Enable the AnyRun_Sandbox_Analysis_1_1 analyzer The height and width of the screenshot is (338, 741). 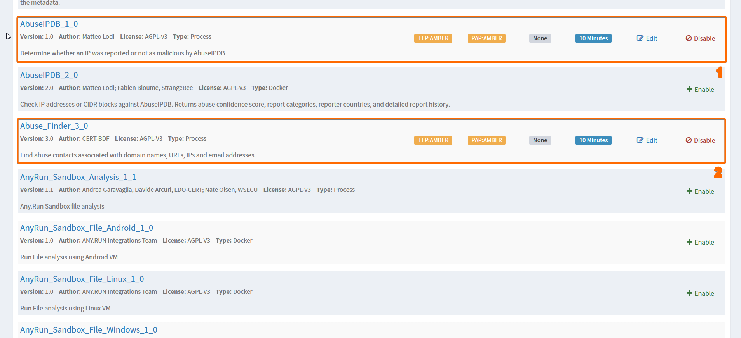coord(700,191)
